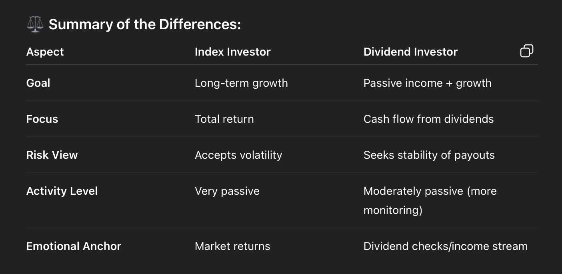Click the 'Market returns' cell
The height and width of the screenshot is (274, 562).
click(x=232, y=246)
